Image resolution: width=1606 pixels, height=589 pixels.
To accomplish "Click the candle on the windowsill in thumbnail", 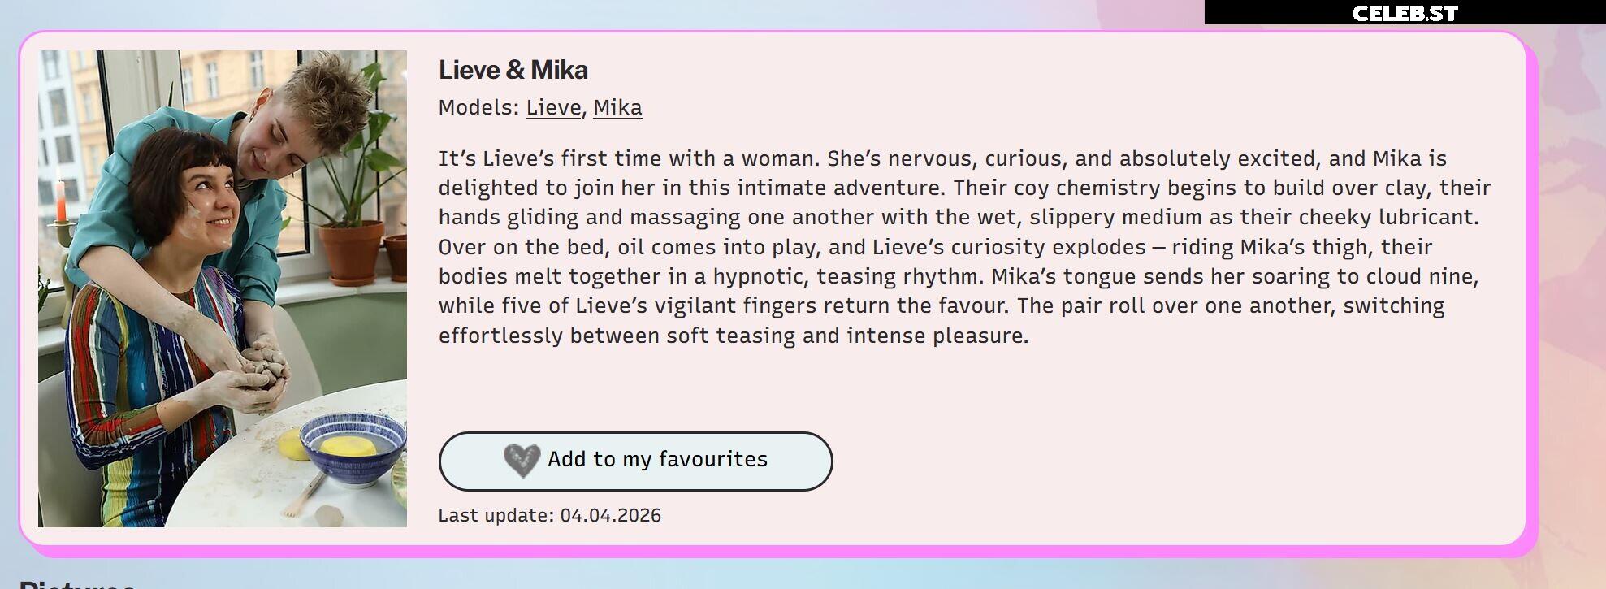I will (x=60, y=202).
